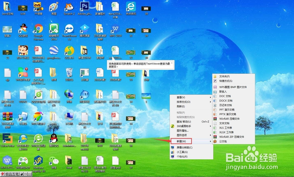
Task: Choose 撤消 移动(U) in the context menu
Action: (191, 122)
